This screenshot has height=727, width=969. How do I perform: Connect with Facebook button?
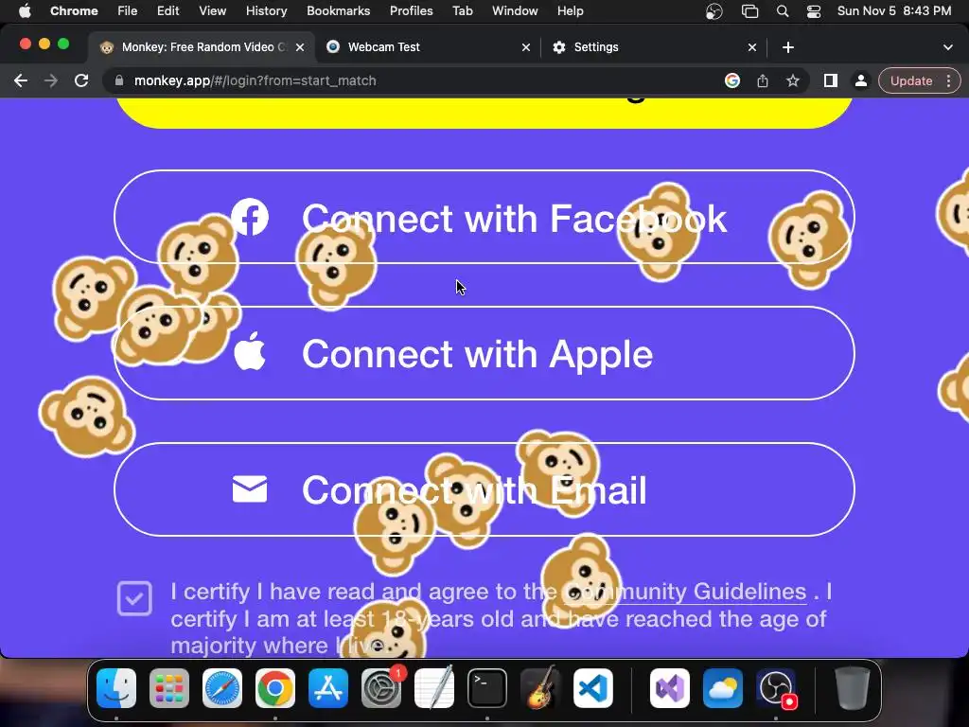(484, 217)
